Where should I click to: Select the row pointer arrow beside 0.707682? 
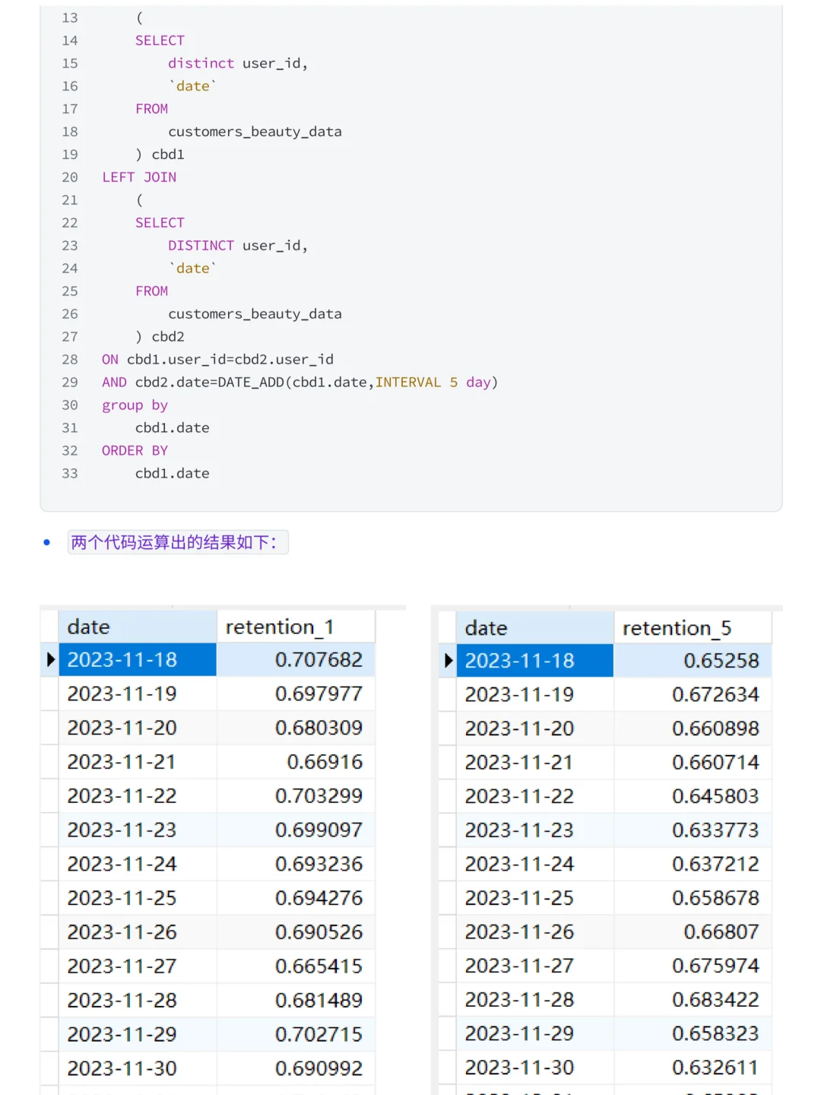(50, 659)
